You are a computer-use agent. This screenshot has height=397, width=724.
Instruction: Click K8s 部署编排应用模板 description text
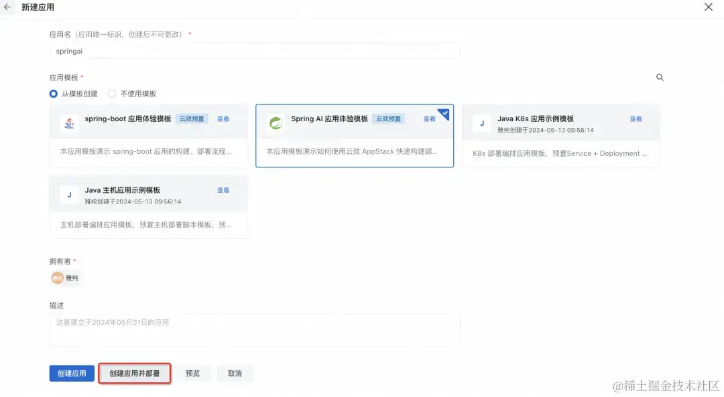click(x=560, y=153)
